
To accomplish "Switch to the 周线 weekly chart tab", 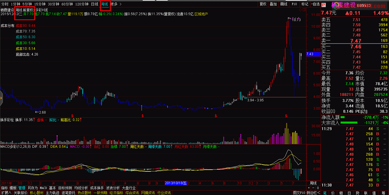I will pos(105,4).
